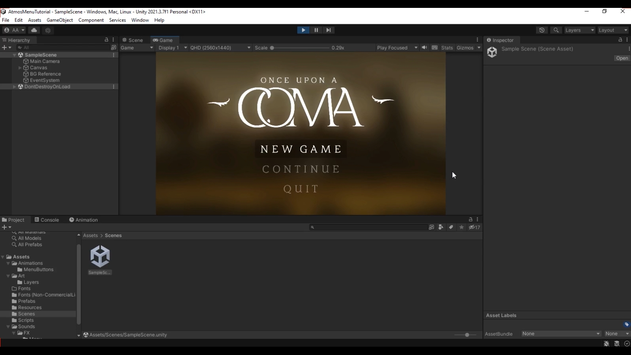The height and width of the screenshot is (355, 631).
Task: Open the Gizmos dropdown in the Game view
Action: click(479, 47)
